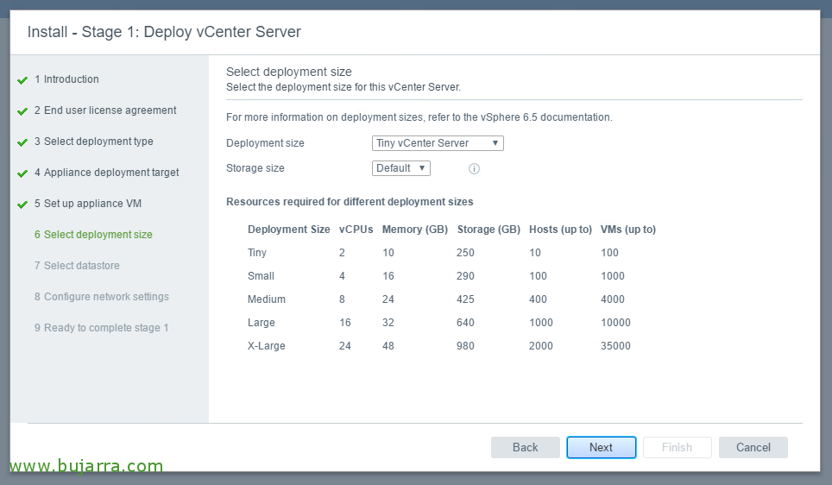832x485 pixels.
Task: Select step 8 Configure network settings
Action: tap(102, 297)
